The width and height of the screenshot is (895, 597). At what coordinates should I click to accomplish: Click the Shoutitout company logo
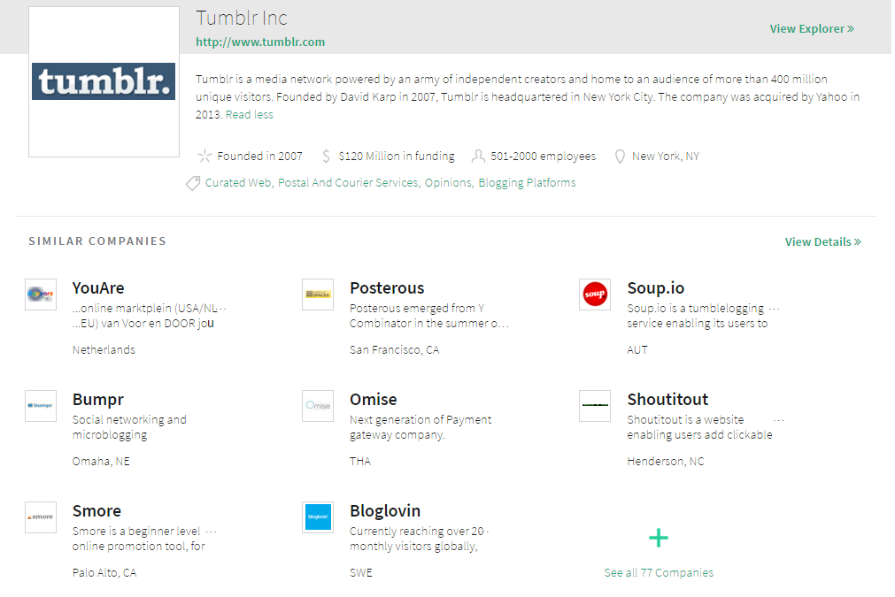point(595,405)
